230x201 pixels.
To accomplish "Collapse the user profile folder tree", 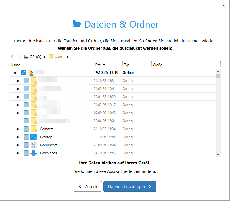I will point(15,73).
